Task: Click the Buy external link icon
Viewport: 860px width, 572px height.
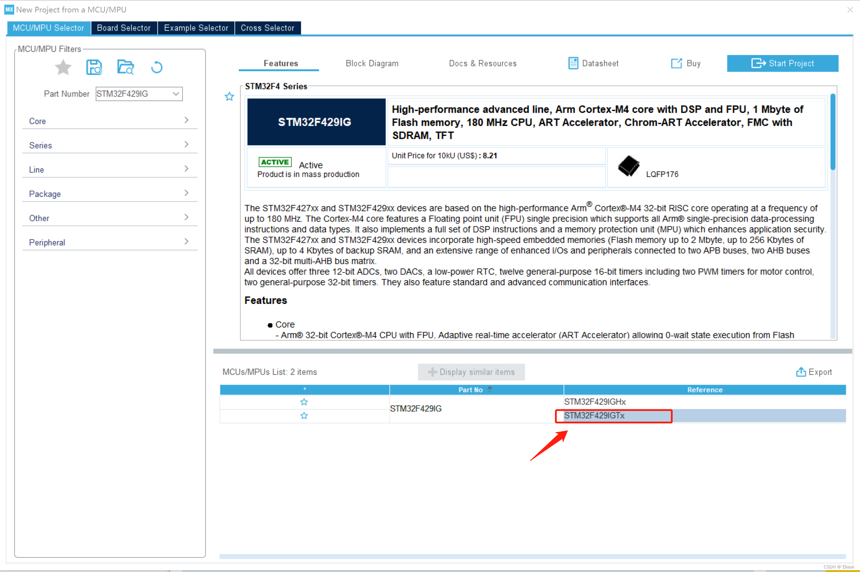Action: 676,64
